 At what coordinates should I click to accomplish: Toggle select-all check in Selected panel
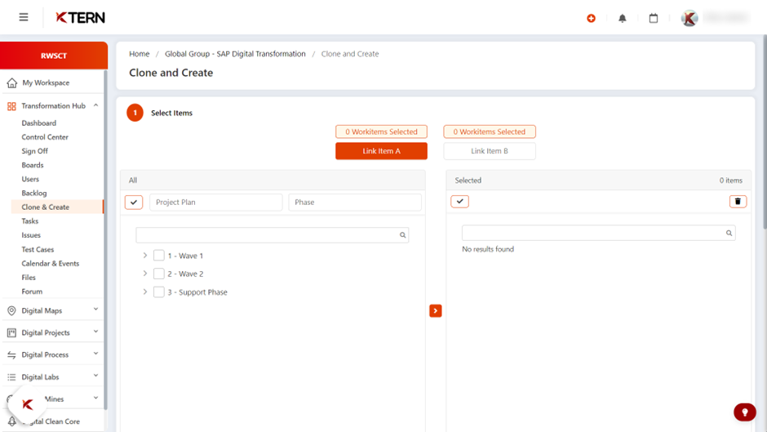point(460,202)
